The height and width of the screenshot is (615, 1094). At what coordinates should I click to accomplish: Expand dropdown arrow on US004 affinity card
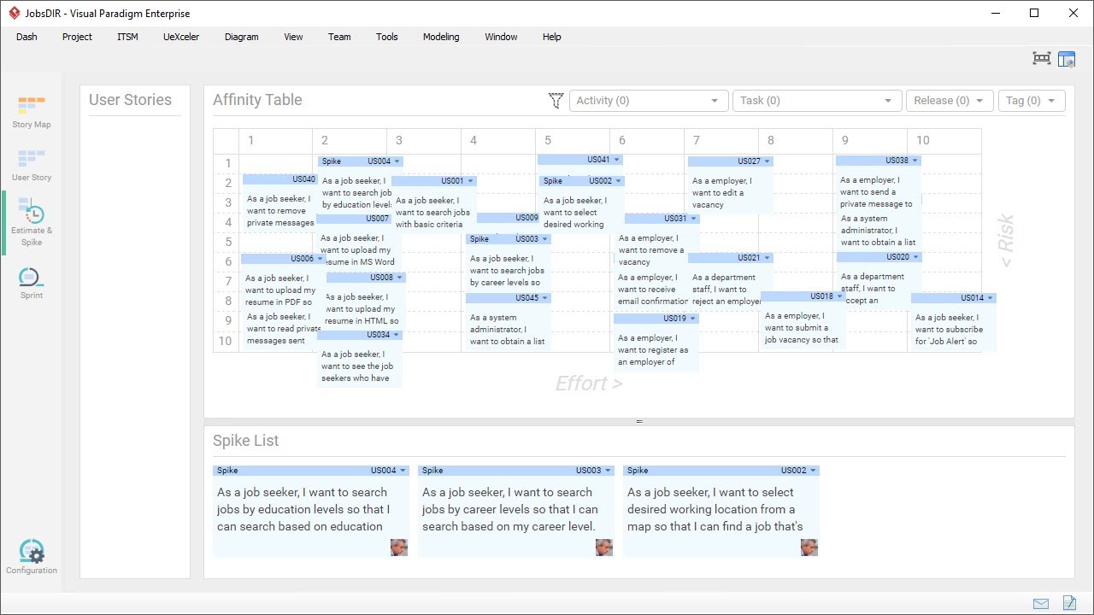coord(397,161)
